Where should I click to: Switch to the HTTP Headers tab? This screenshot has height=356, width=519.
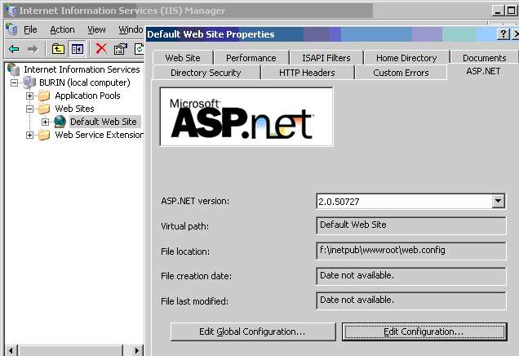tap(307, 73)
